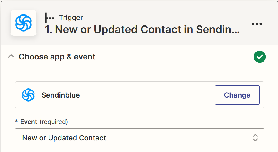Screen dimensions: 278x152
Task: Open the three-dot more options menu
Action: click(x=257, y=24)
